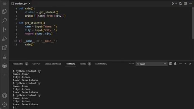
Task: Click the student.py tab file icon
Action: [13, 4]
